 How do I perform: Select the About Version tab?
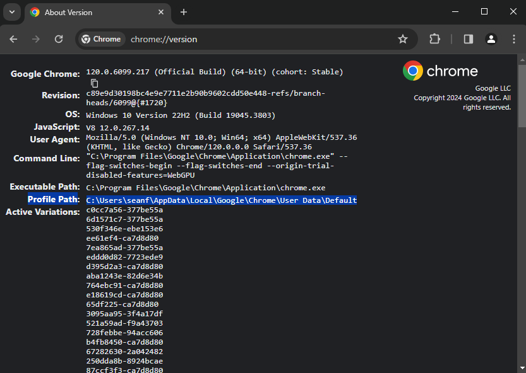point(97,13)
